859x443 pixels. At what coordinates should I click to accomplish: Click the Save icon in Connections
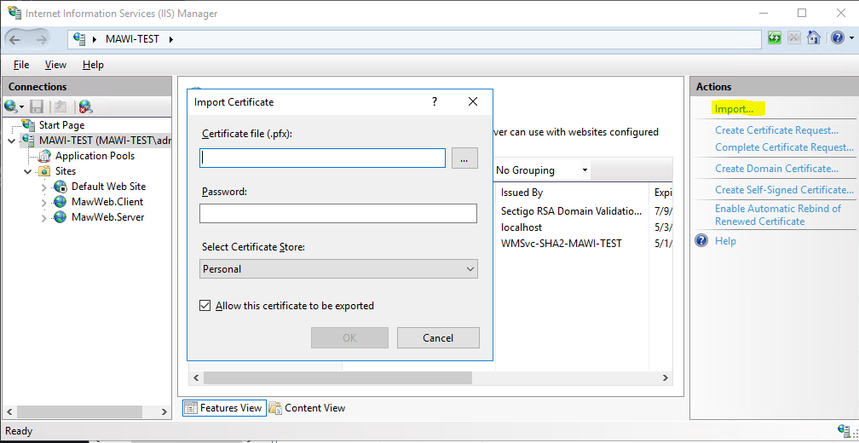37,106
